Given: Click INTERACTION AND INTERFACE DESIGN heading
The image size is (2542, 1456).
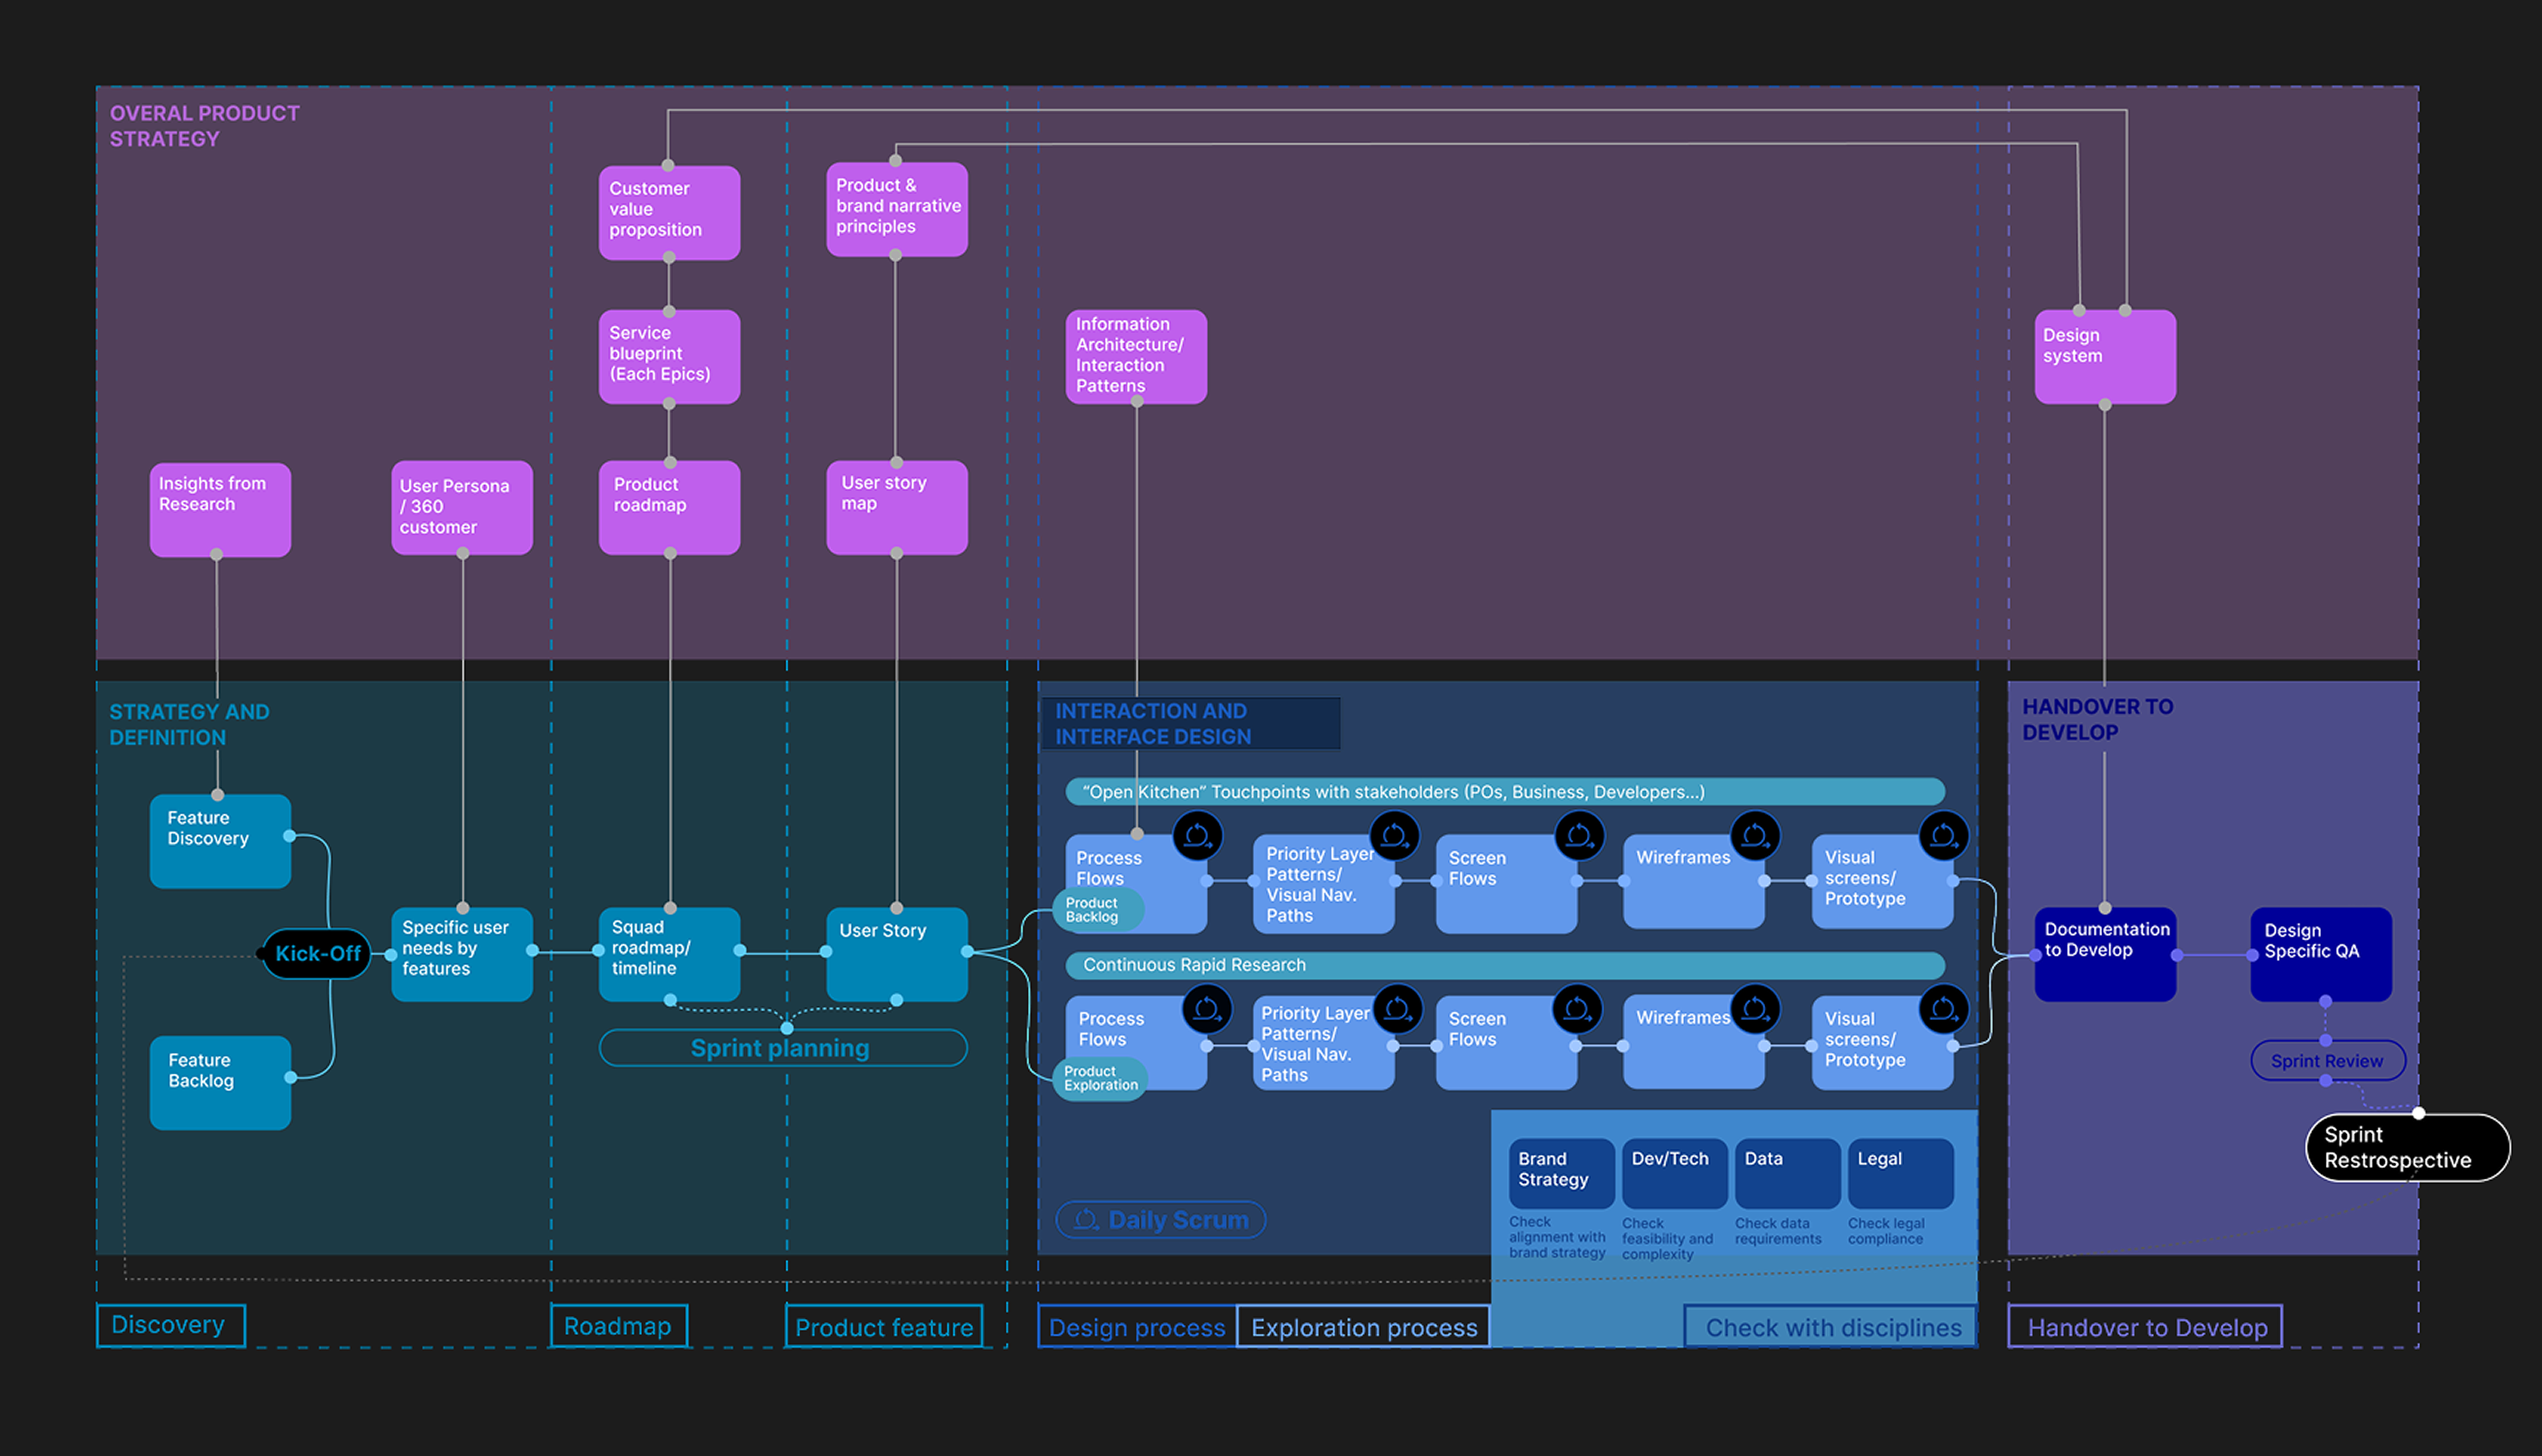Looking at the screenshot, I should point(1153,724).
